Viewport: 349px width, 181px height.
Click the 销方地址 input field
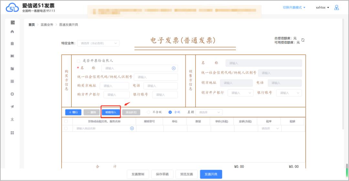coord(236,83)
